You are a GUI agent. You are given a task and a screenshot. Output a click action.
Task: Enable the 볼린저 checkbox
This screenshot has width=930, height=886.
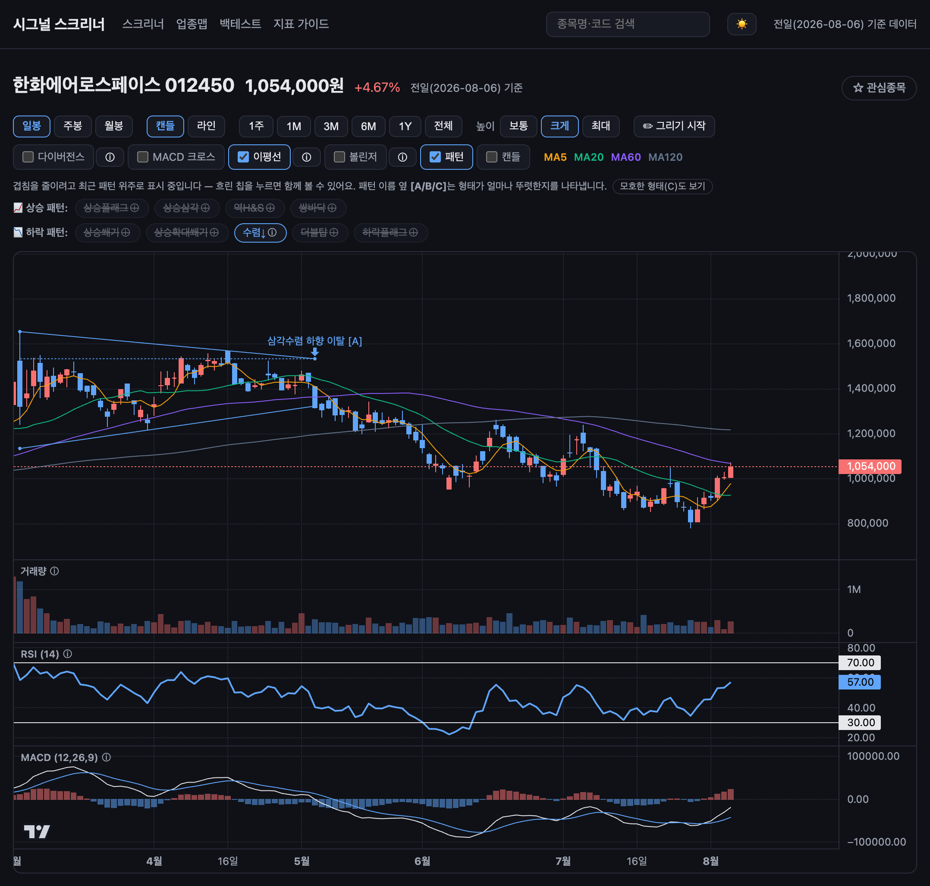coord(339,157)
